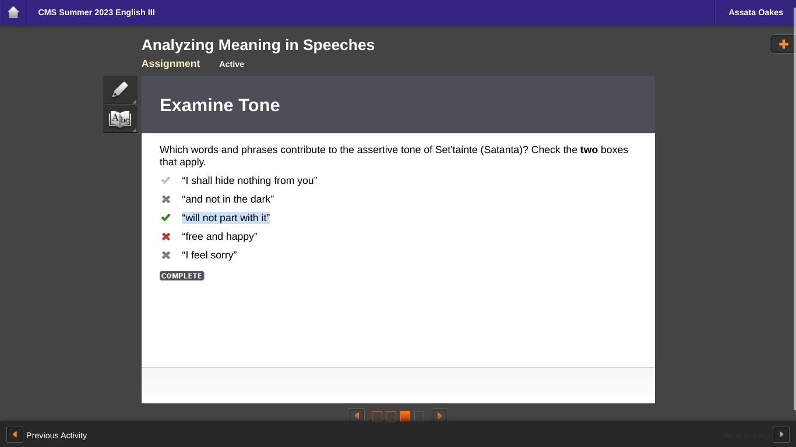The image size is (796, 447).
Task: Go to previous page with left arrow
Action: point(357,416)
